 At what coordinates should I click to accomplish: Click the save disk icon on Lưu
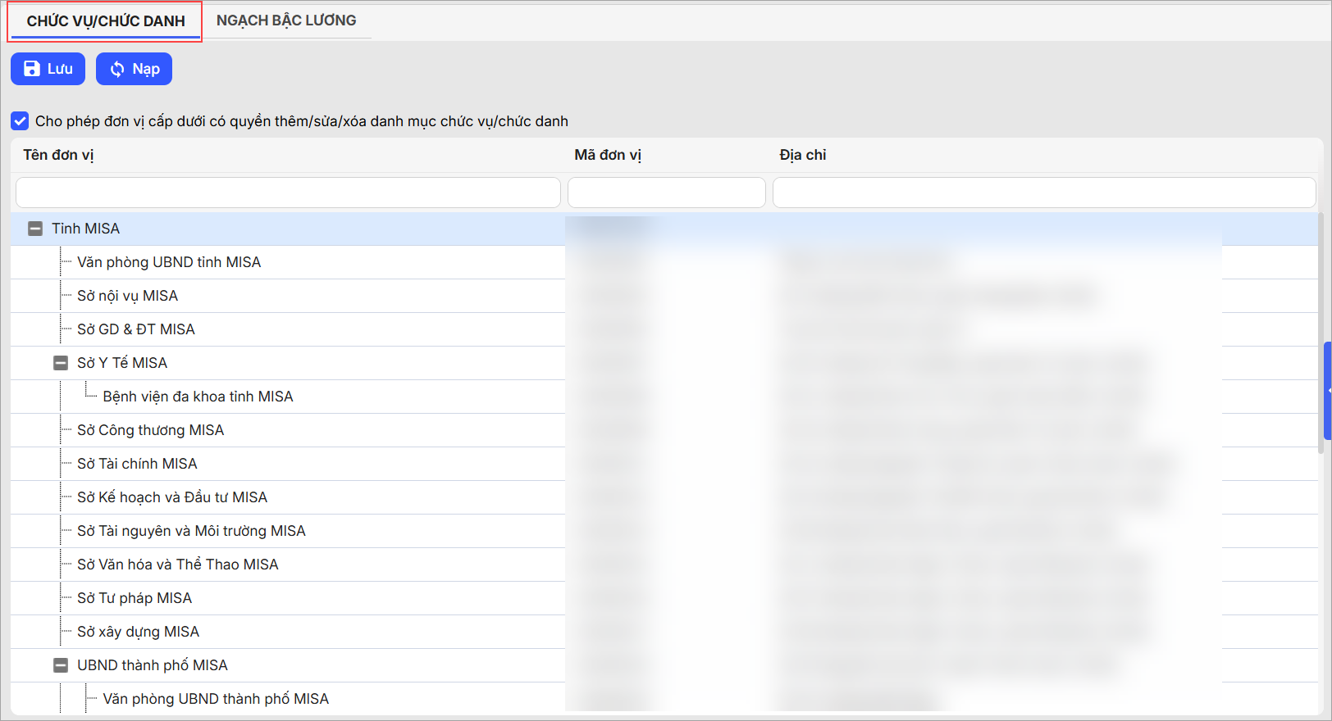[32, 69]
